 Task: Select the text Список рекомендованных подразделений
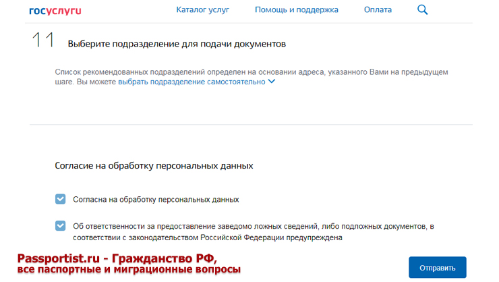tap(130, 72)
